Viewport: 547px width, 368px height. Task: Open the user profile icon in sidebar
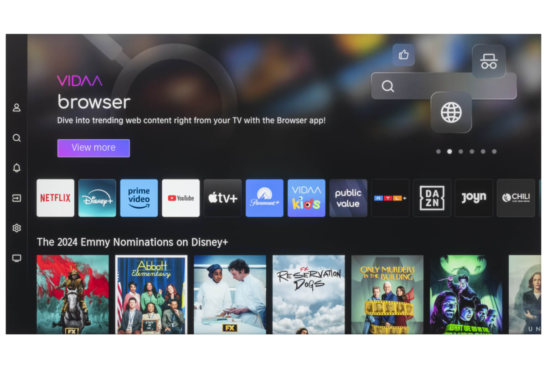coord(17,108)
